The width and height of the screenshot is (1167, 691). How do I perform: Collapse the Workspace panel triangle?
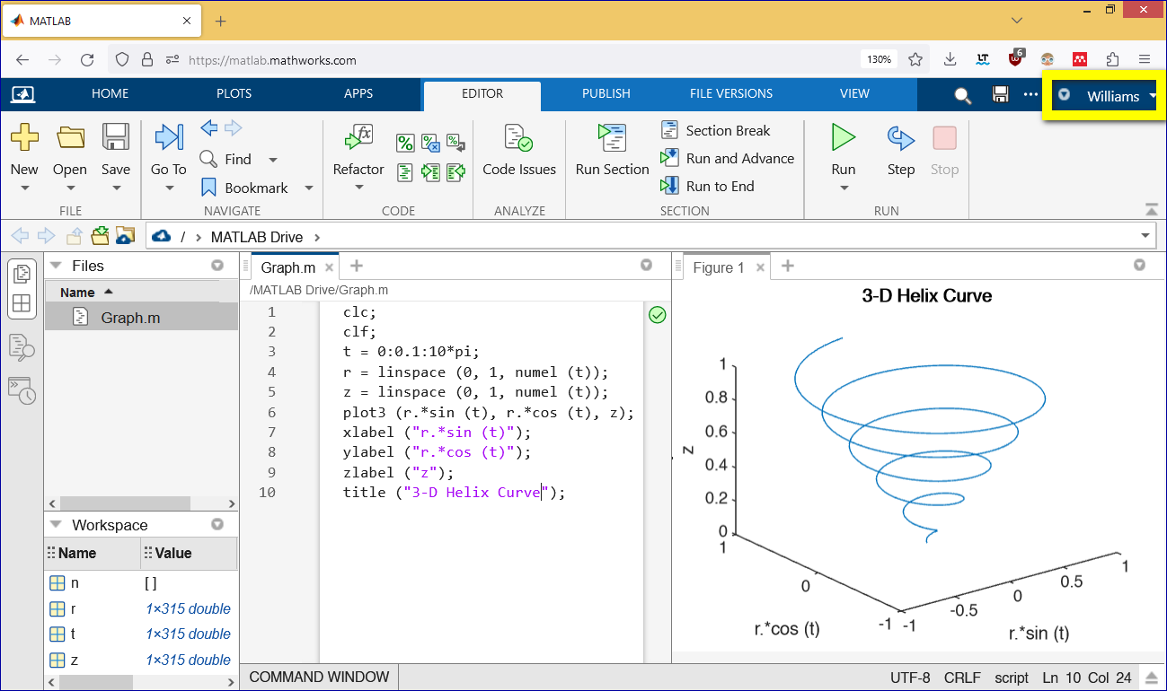point(56,525)
